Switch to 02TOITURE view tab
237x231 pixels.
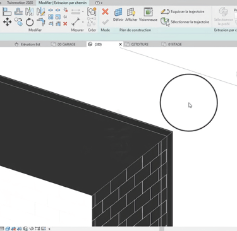(137, 44)
